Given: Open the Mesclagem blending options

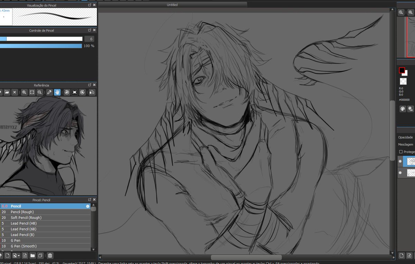Looking at the screenshot, I should coord(405,144).
